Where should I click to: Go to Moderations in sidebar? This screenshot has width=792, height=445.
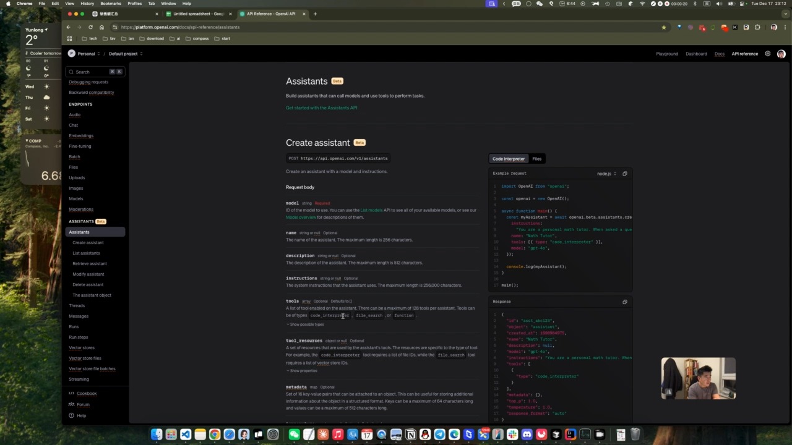(81, 209)
